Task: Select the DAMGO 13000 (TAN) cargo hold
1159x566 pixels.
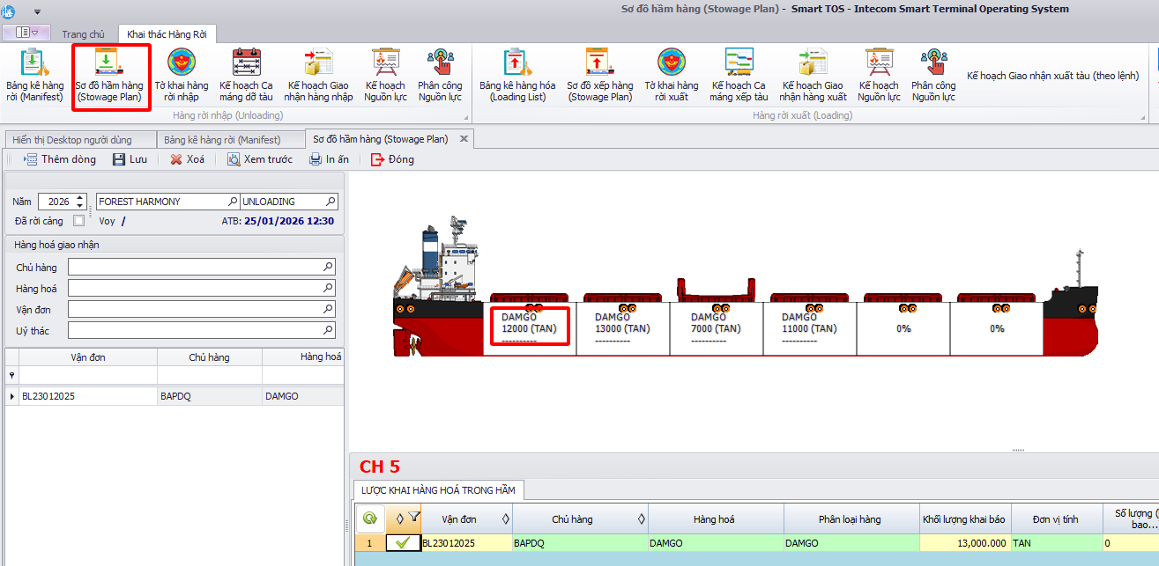Action: (x=623, y=328)
